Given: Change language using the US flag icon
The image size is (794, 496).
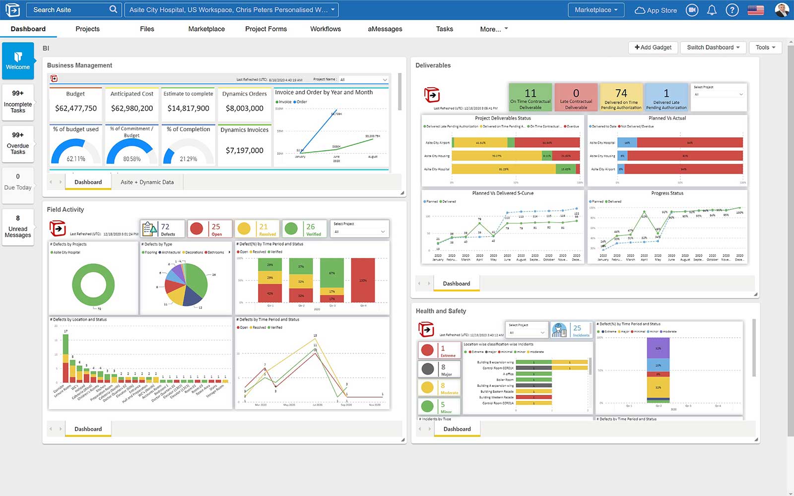Looking at the screenshot, I should pos(755,9).
